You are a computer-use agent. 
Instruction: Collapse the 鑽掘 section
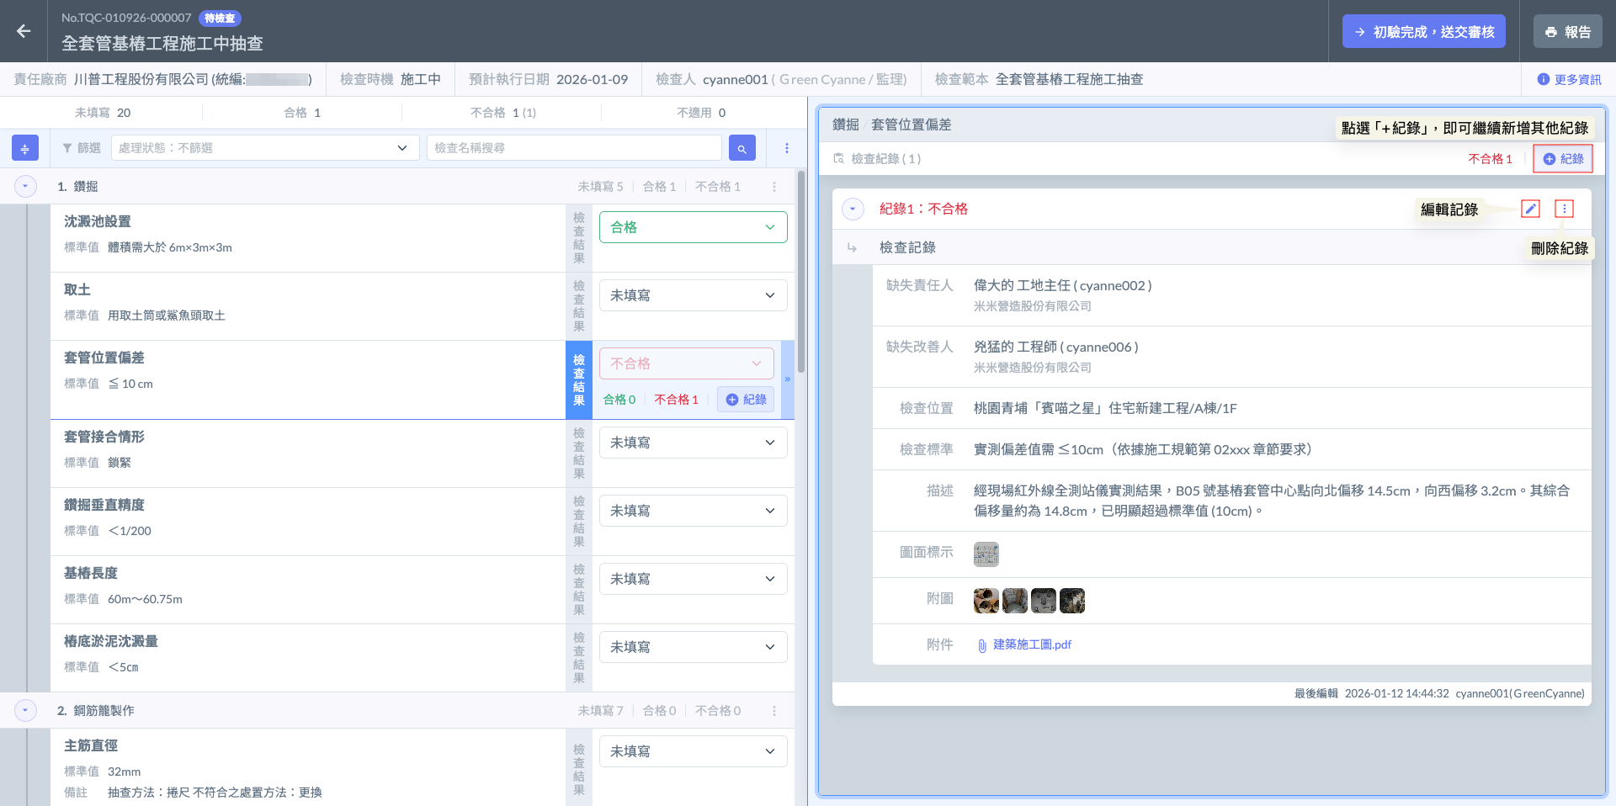pyautogui.click(x=25, y=186)
